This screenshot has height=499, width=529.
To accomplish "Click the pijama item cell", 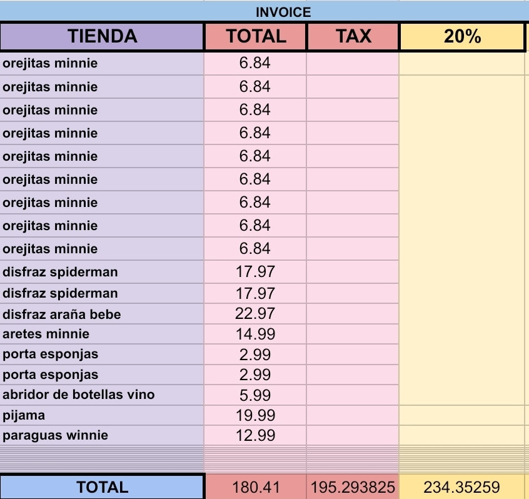I will (x=103, y=415).
